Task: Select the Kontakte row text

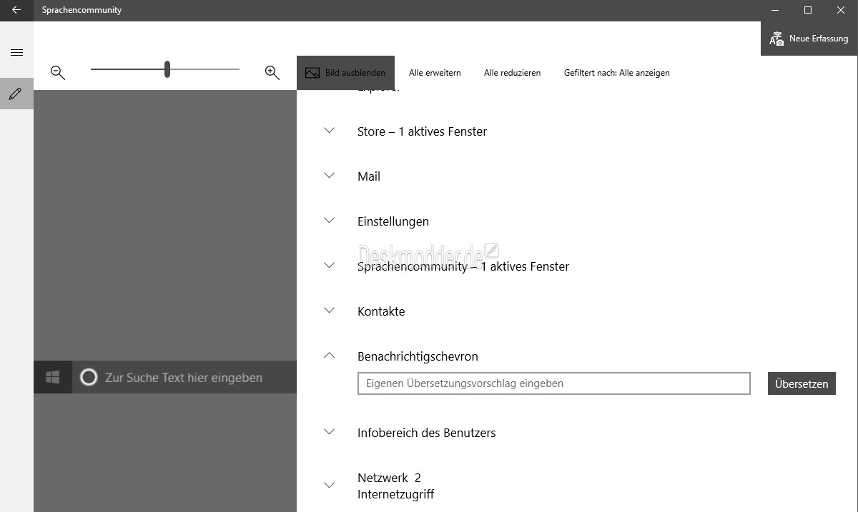Action: click(x=381, y=311)
